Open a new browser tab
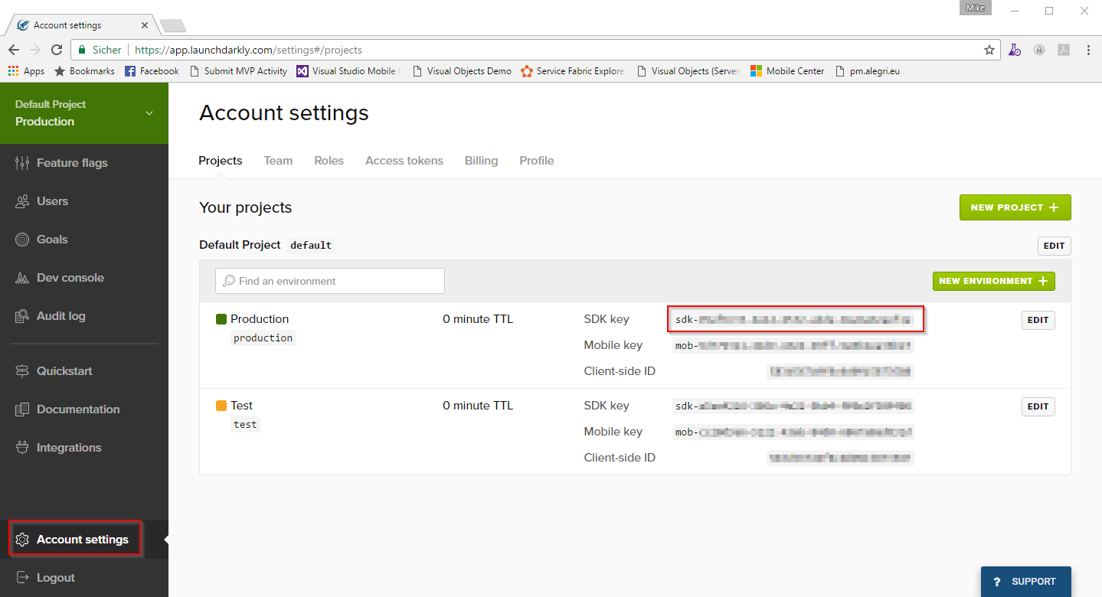 point(173,26)
